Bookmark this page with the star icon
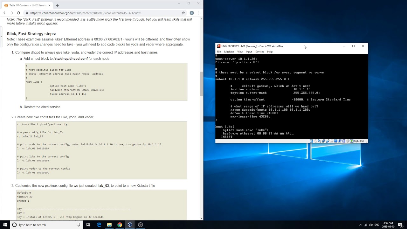Screen dimensions: 407x229 point(183,13)
